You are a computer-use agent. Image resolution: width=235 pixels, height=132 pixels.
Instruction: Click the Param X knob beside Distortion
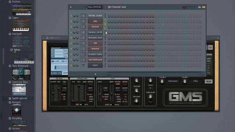coord(162,81)
